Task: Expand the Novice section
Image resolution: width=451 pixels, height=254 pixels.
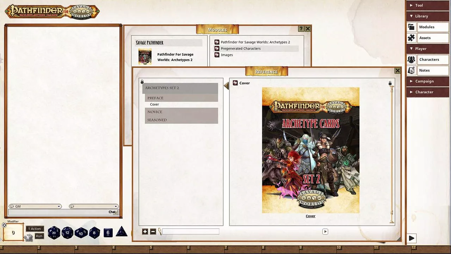Action: pos(181,112)
